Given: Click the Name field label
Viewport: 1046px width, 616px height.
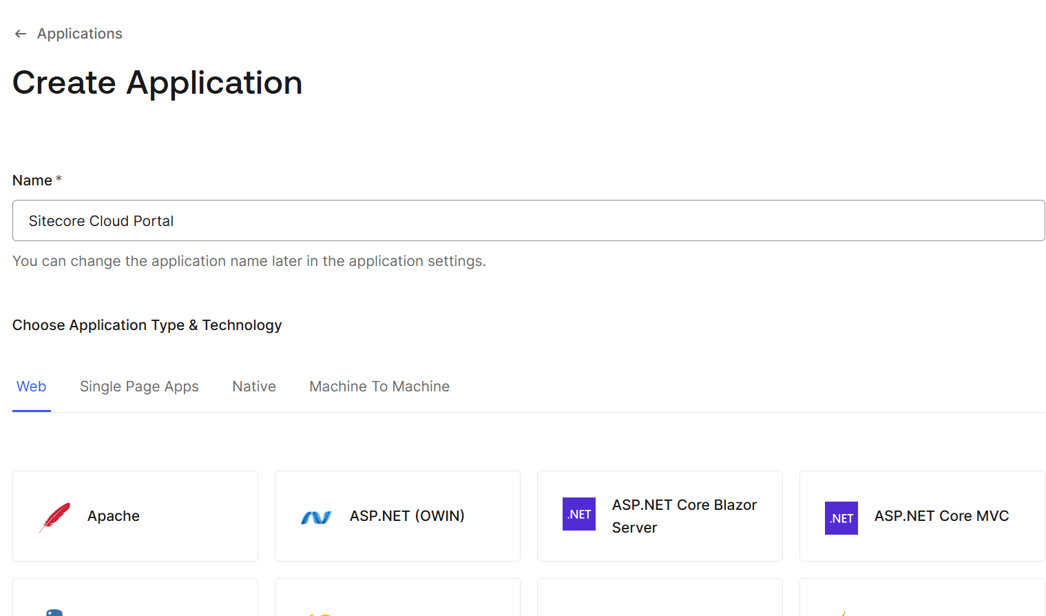Looking at the screenshot, I should coord(32,181).
